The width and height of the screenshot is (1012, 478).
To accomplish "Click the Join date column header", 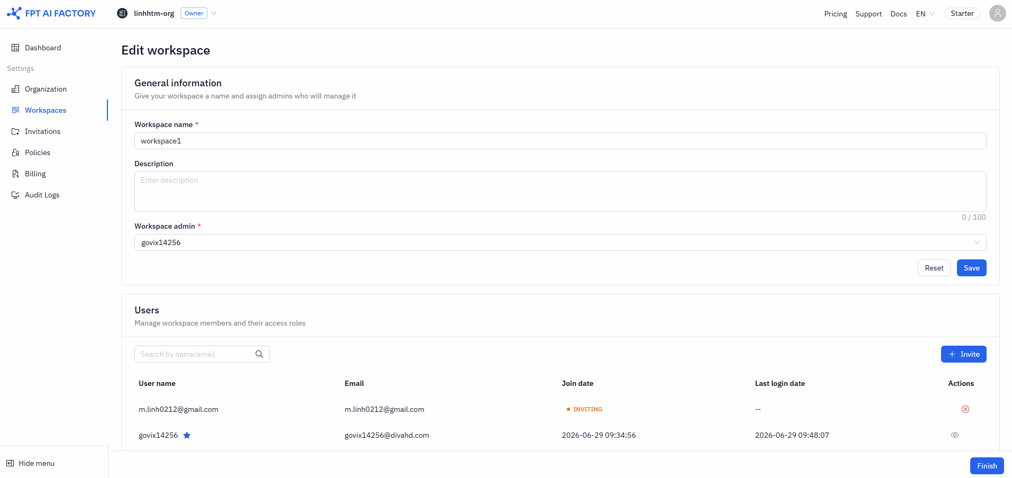I will point(577,383).
